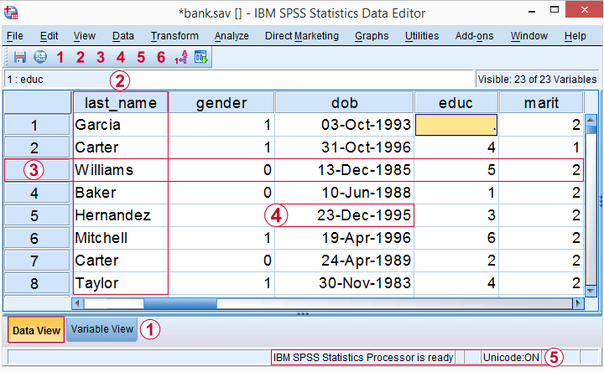Click the Value Labels toolbar icon

click(181, 57)
